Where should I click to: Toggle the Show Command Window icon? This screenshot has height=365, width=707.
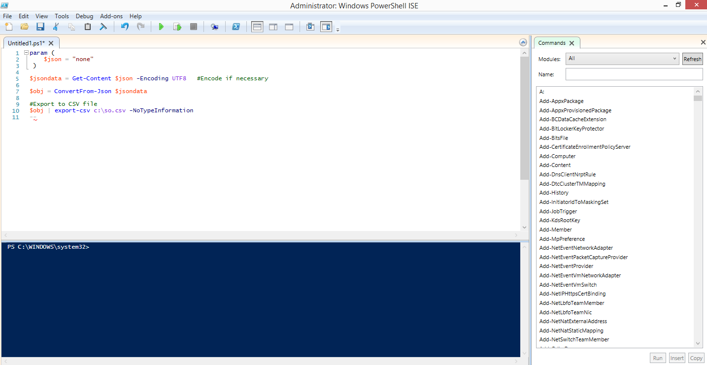click(310, 27)
